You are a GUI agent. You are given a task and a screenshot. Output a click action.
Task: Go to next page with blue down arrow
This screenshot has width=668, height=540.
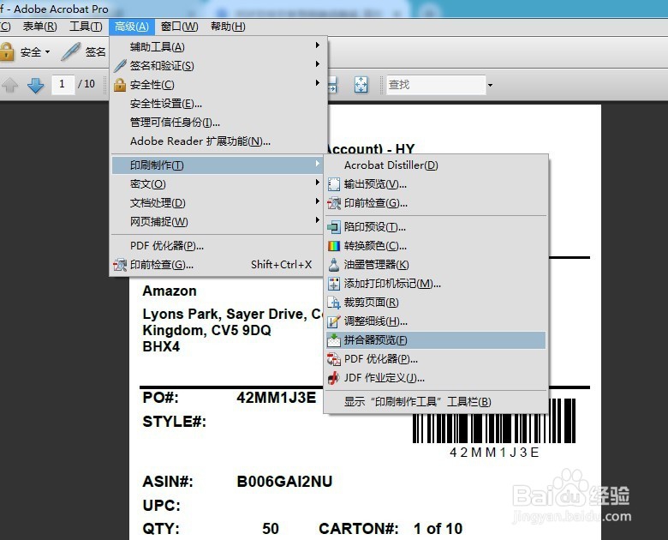pos(35,85)
